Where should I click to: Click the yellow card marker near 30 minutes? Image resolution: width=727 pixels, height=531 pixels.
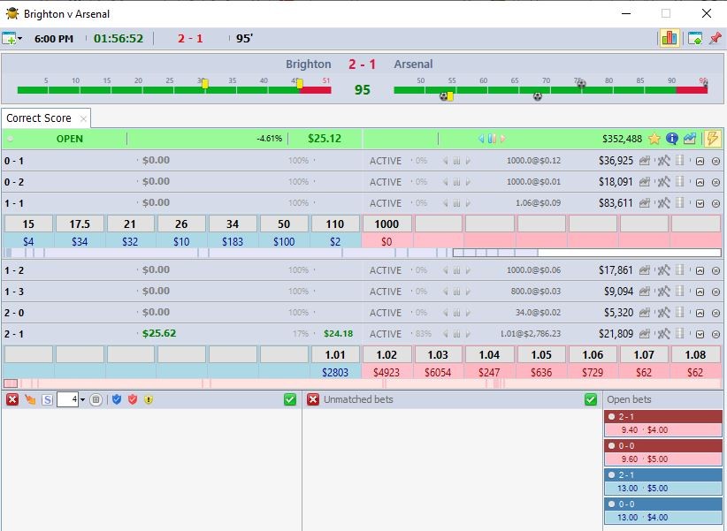click(x=205, y=83)
